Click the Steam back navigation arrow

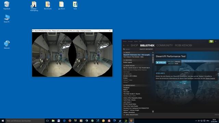tap(124, 45)
